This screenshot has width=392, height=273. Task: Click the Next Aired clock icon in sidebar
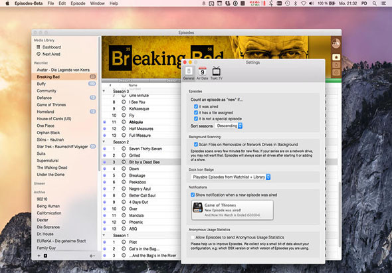pos(39,54)
